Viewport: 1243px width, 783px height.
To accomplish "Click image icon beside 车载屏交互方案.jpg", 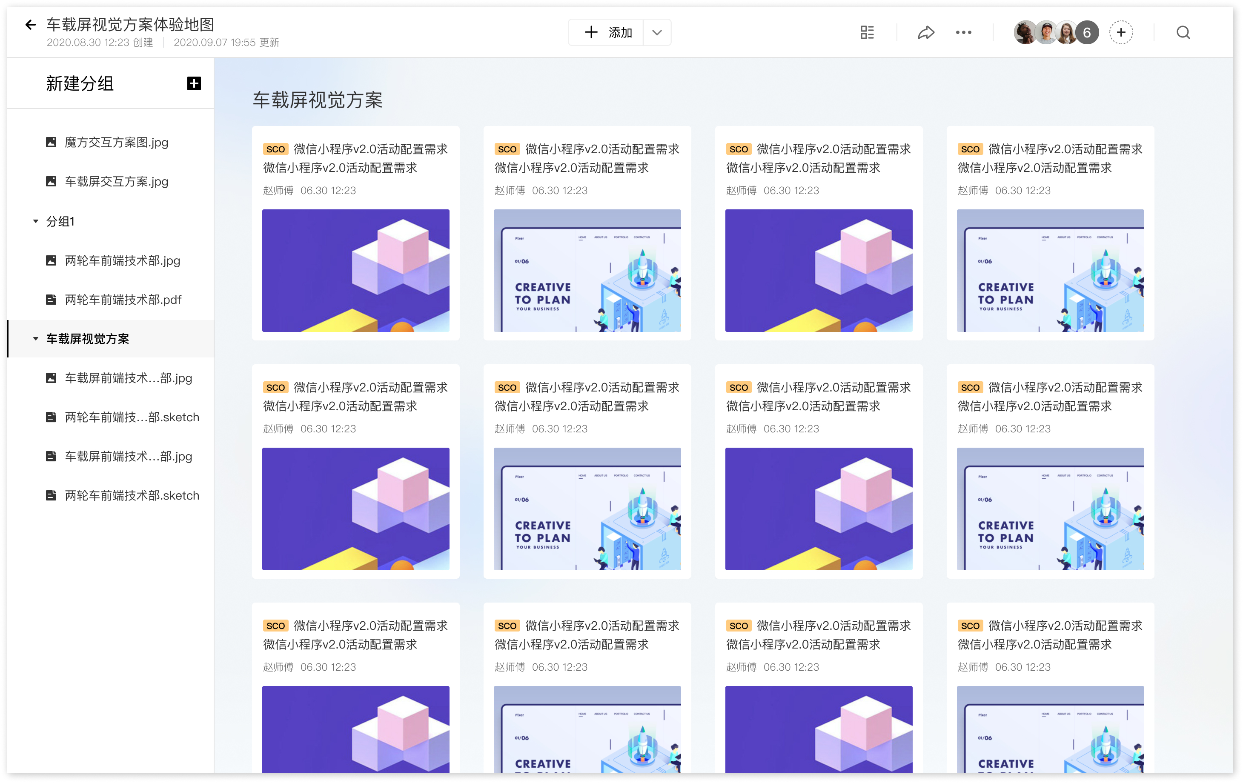I will click(51, 181).
